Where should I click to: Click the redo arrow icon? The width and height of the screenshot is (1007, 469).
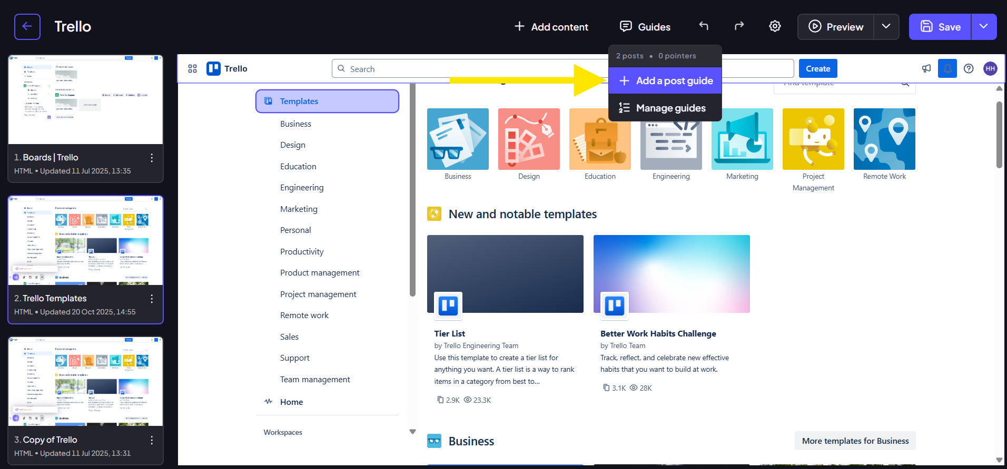pyautogui.click(x=739, y=26)
